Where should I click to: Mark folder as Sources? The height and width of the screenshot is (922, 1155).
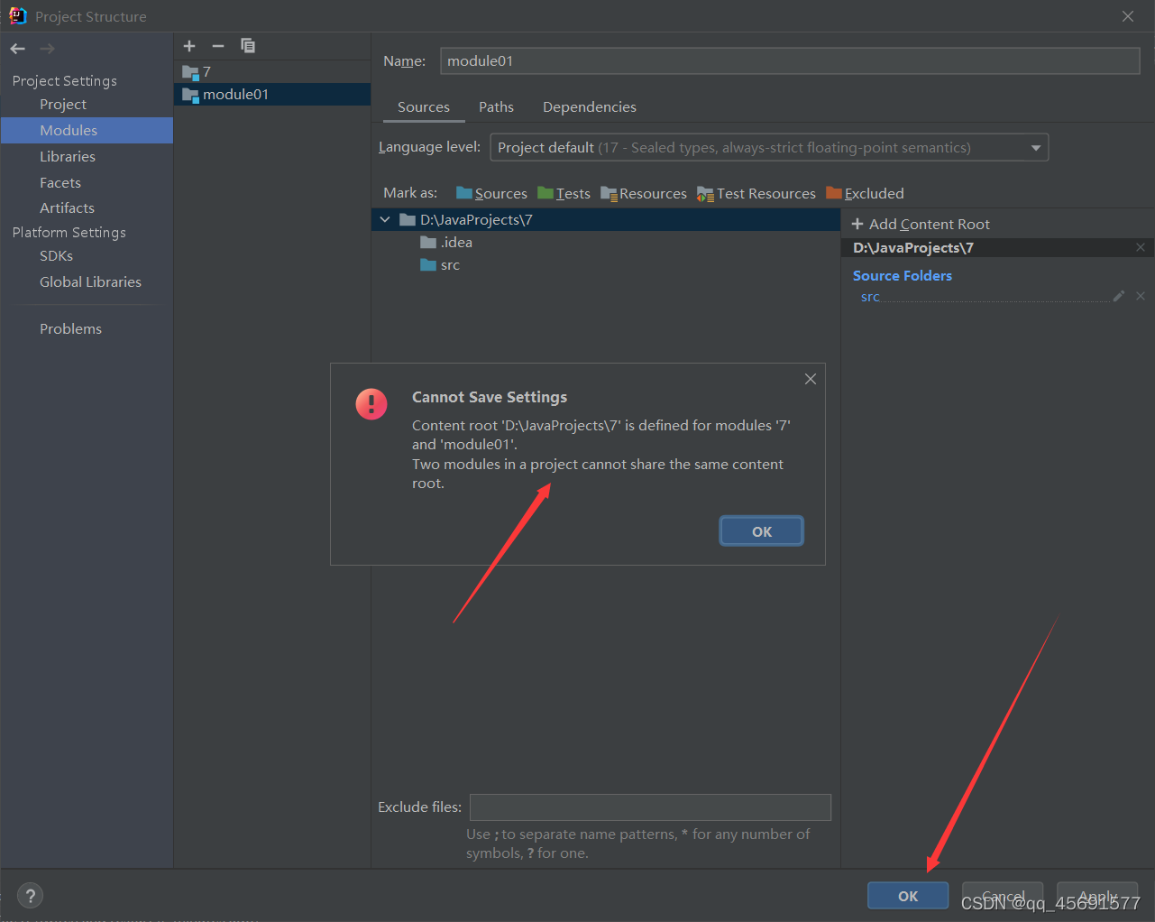(491, 193)
